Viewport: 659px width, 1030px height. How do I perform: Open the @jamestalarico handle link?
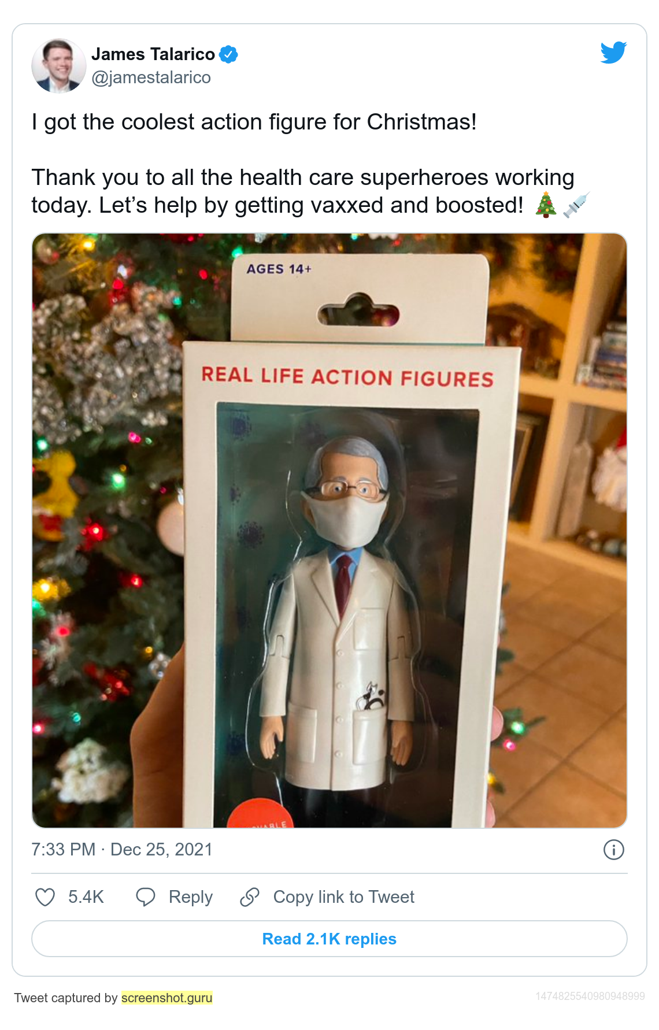pyautogui.click(x=151, y=77)
